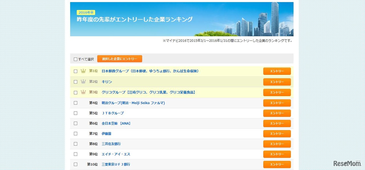Click the エイチ・アイ・エス link
The width and height of the screenshot is (365, 170).
coord(116,154)
